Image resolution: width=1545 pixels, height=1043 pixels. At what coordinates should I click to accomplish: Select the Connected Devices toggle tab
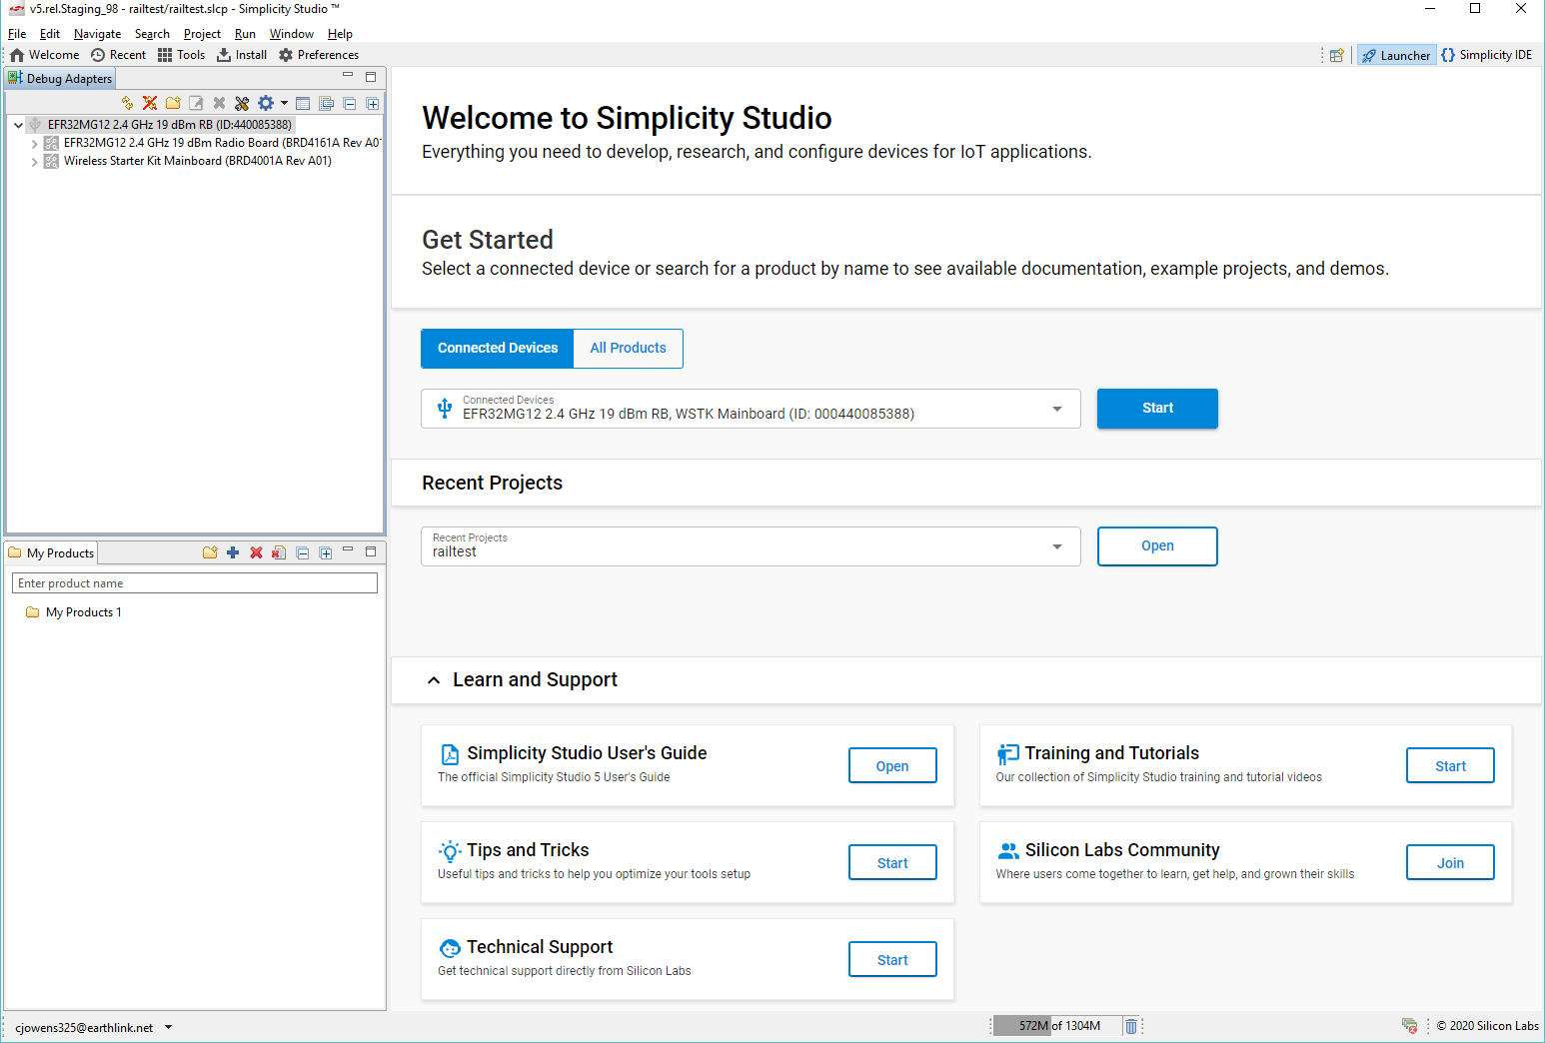coord(498,348)
